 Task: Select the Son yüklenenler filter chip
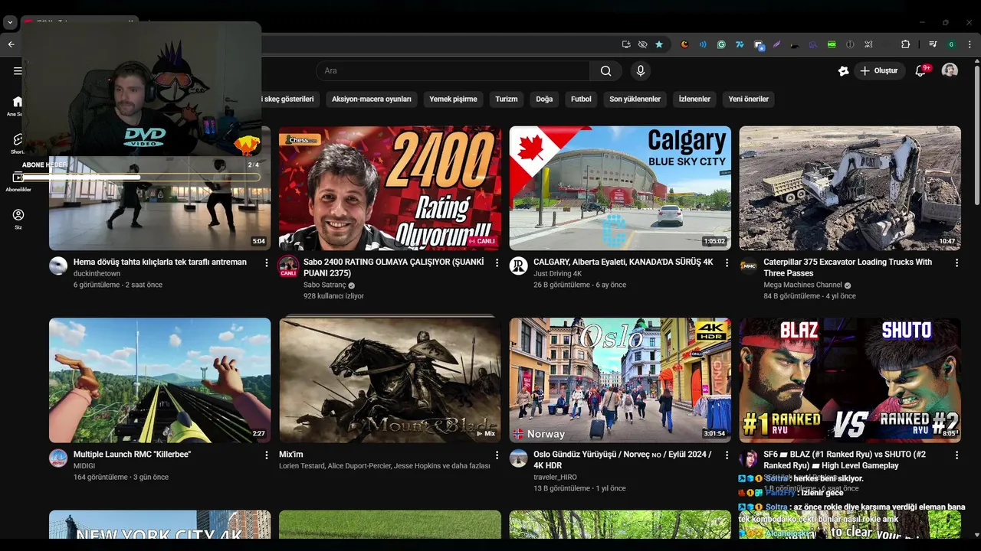click(635, 99)
